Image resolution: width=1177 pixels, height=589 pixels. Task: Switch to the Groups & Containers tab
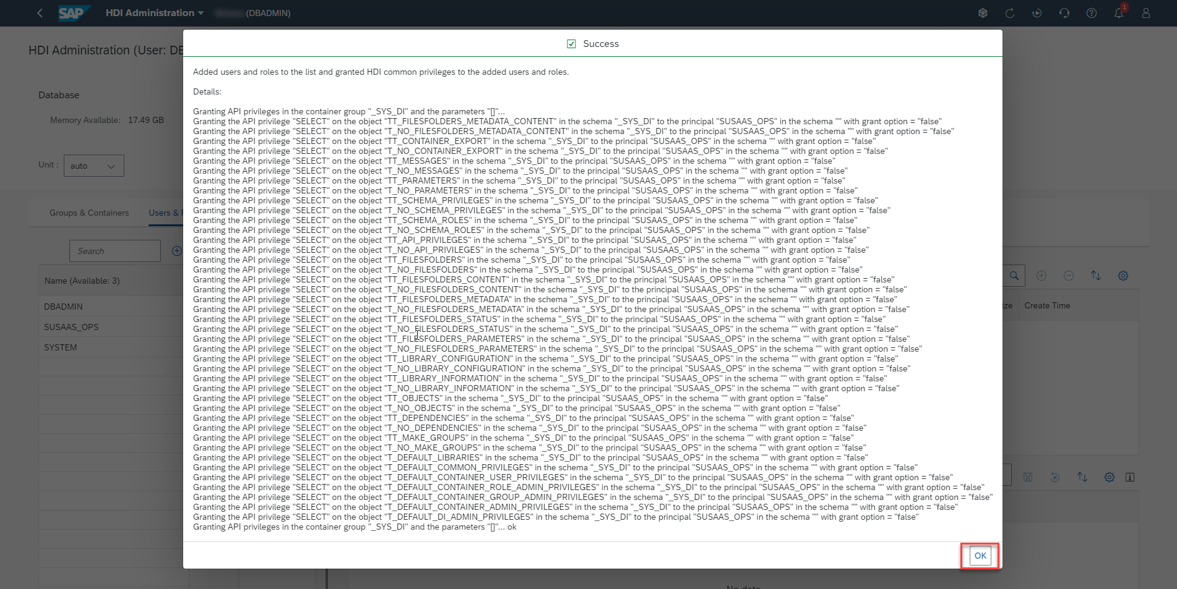(x=89, y=213)
